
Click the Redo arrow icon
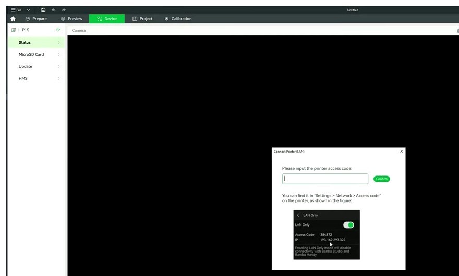pyautogui.click(x=64, y=10)
